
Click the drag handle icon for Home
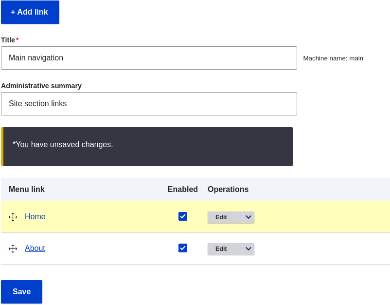[x=13, y=217]
